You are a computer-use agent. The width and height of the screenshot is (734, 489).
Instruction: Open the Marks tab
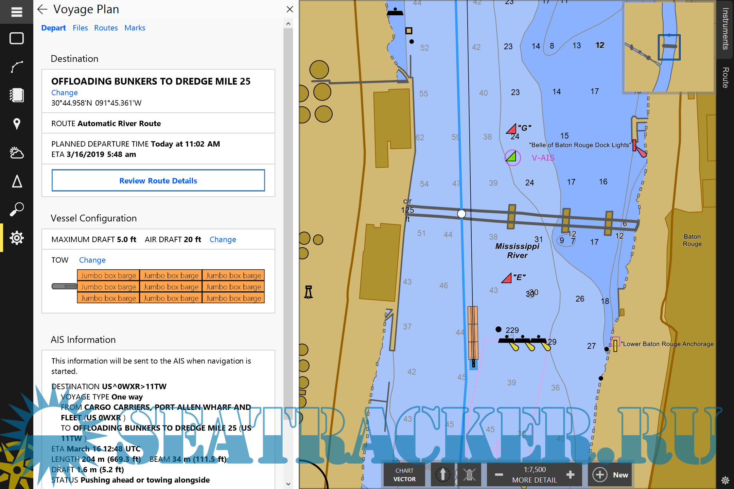point(135,28)
